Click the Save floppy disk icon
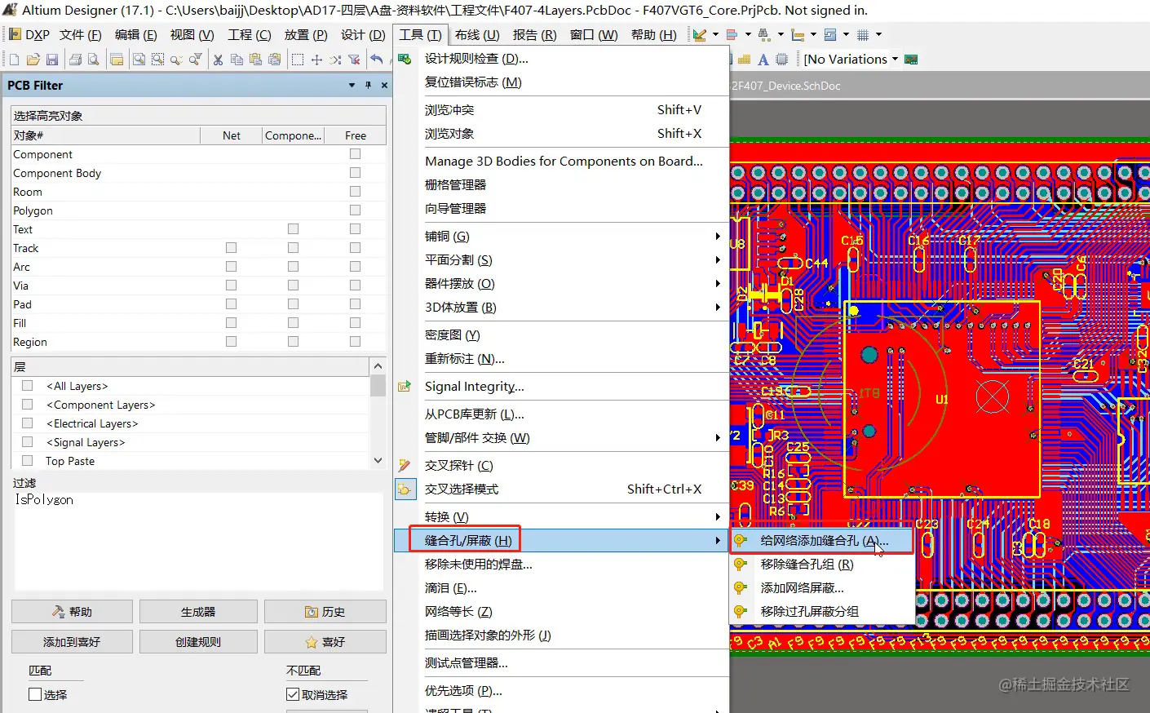Screen dimensions: 1150x713 52,60
